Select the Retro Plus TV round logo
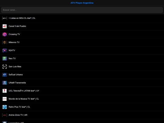 (5, 107)
